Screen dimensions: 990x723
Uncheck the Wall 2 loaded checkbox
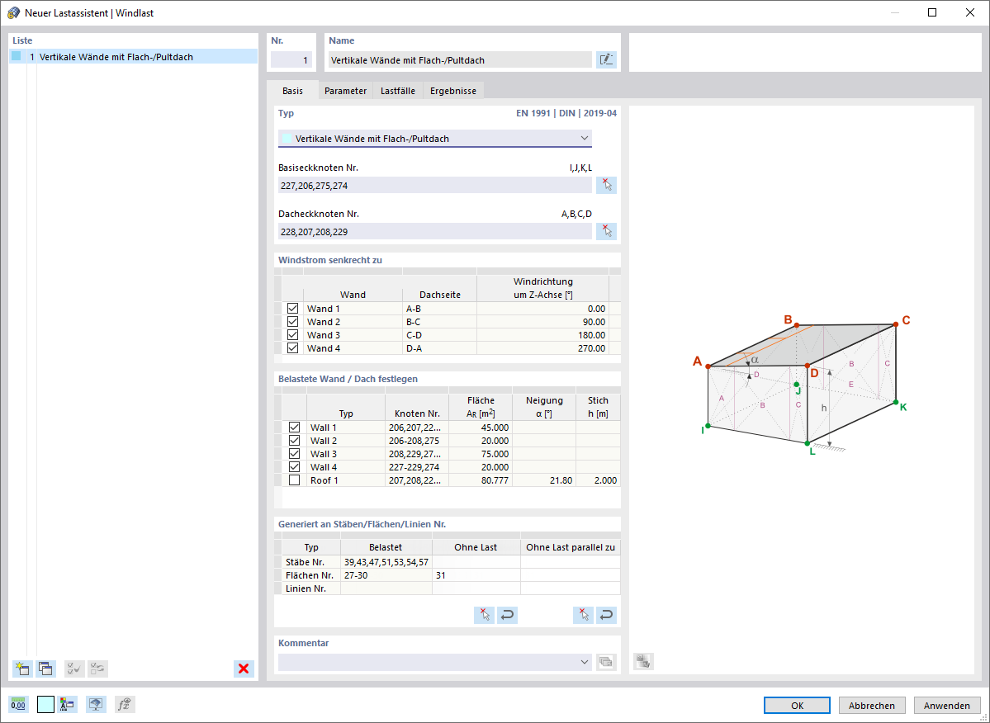[x=294, y=441]
